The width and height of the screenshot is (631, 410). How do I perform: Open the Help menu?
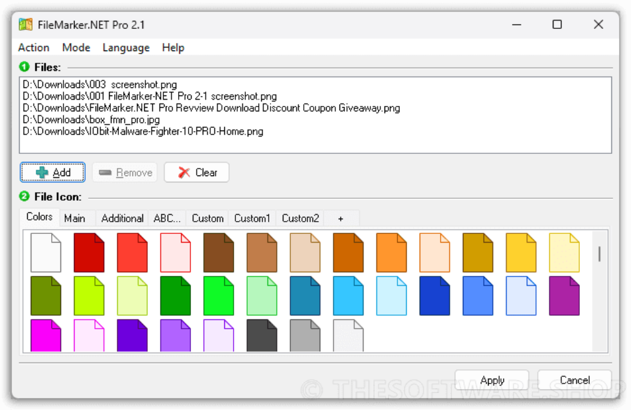(x=173, y=47)
